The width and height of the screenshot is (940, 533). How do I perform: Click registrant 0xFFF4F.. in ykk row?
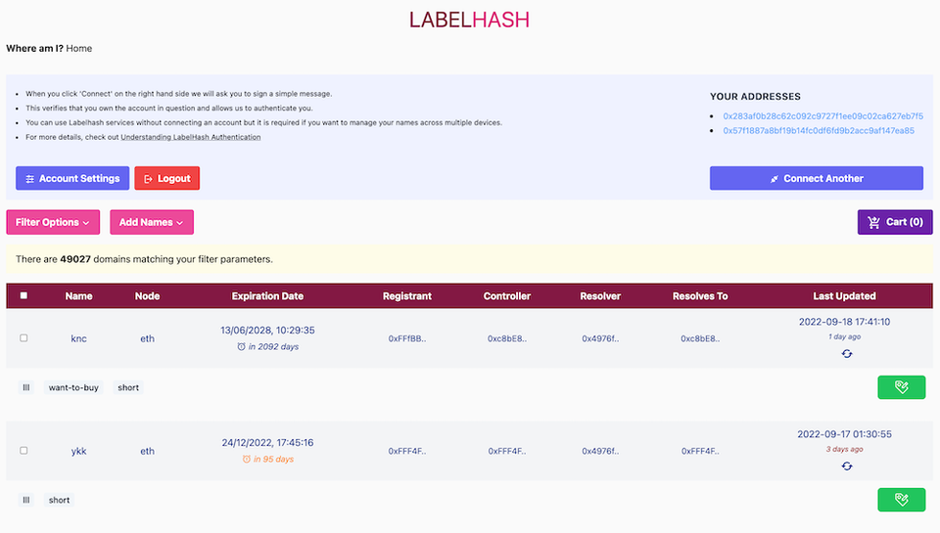(407, 451)
